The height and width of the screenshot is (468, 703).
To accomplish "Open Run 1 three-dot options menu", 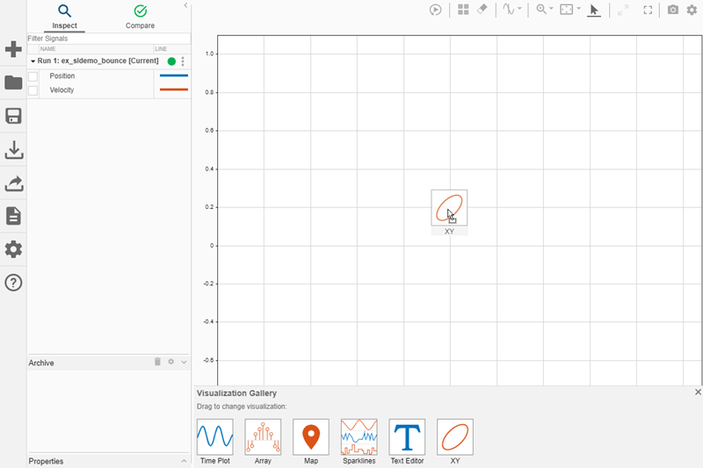I will coord(183,61).
